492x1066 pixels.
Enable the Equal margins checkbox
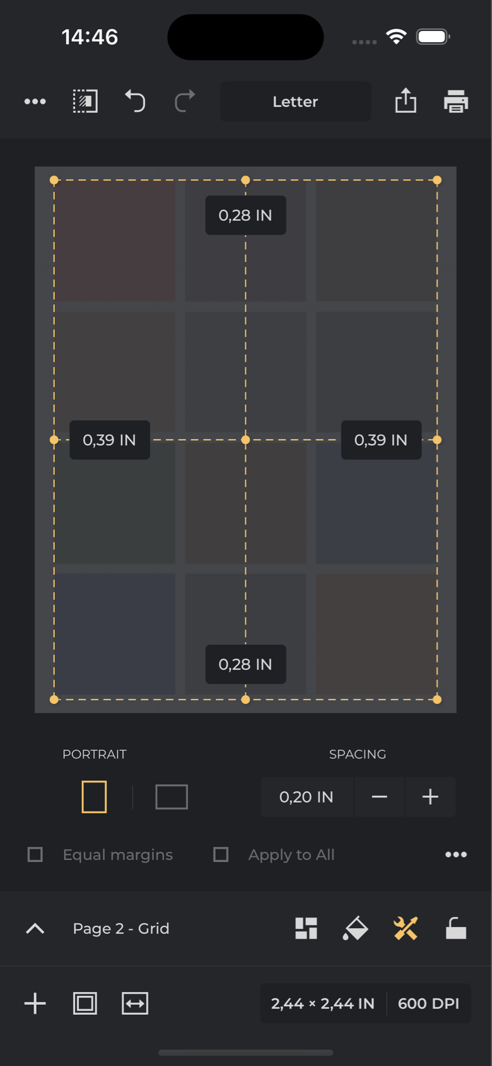tap(36, 854)
